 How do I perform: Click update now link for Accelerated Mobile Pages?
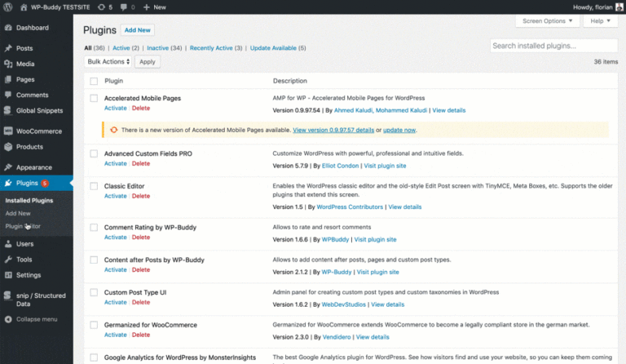click(399, 130)
